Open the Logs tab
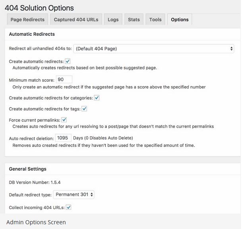This screenshot has height=229, width=242. tap(113, 19)
